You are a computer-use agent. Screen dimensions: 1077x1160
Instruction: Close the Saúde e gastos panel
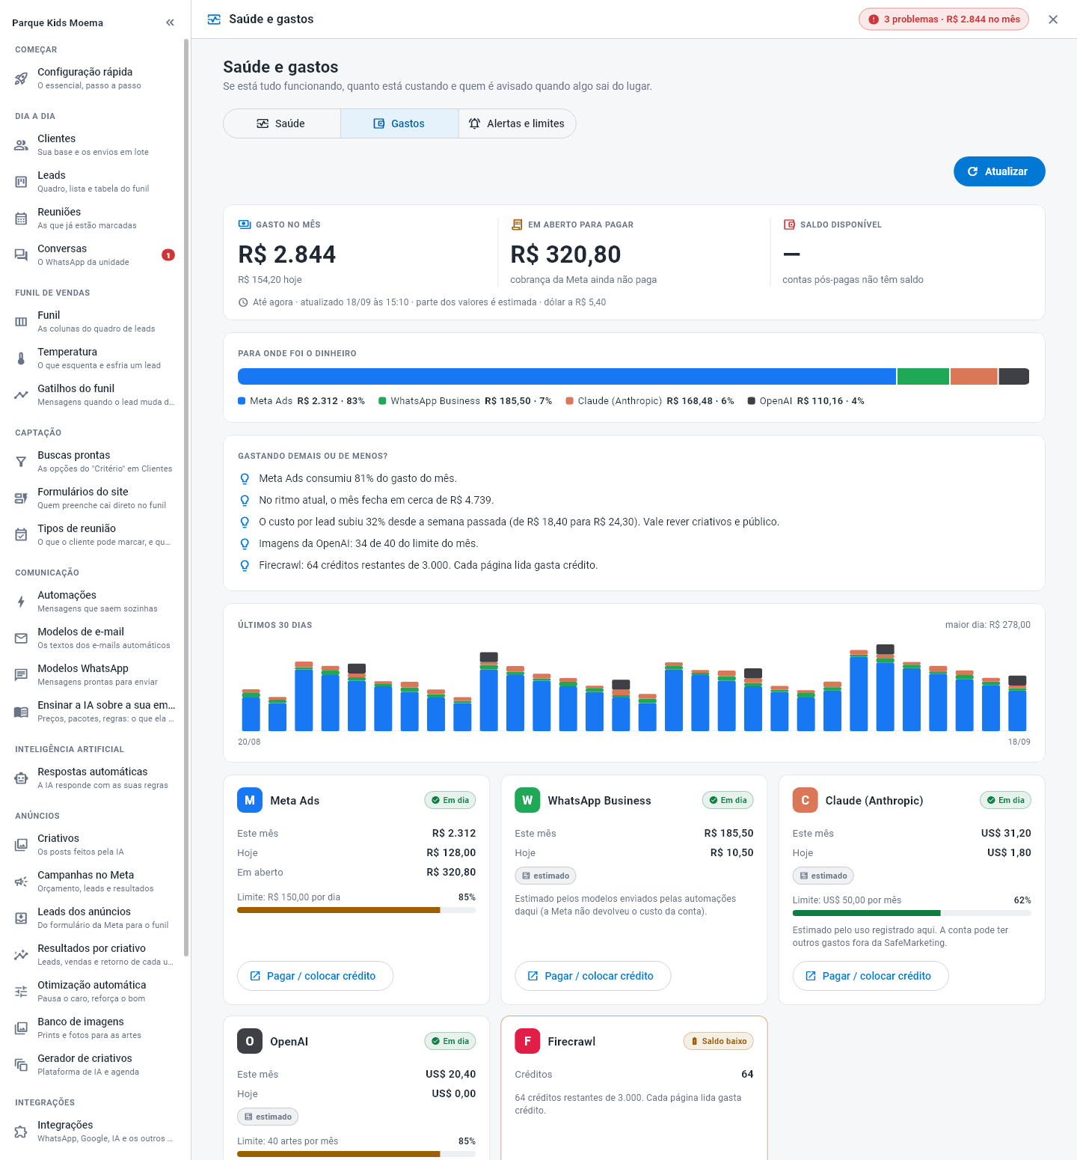[x=1053, y=19]
